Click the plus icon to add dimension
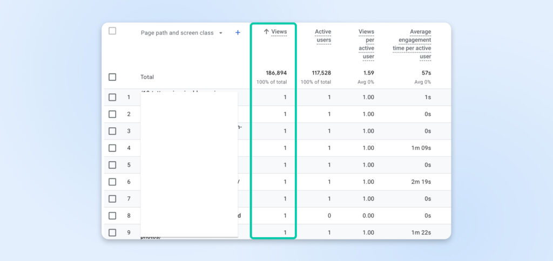Viewport: 553px width, 261px height. [238, 33]
